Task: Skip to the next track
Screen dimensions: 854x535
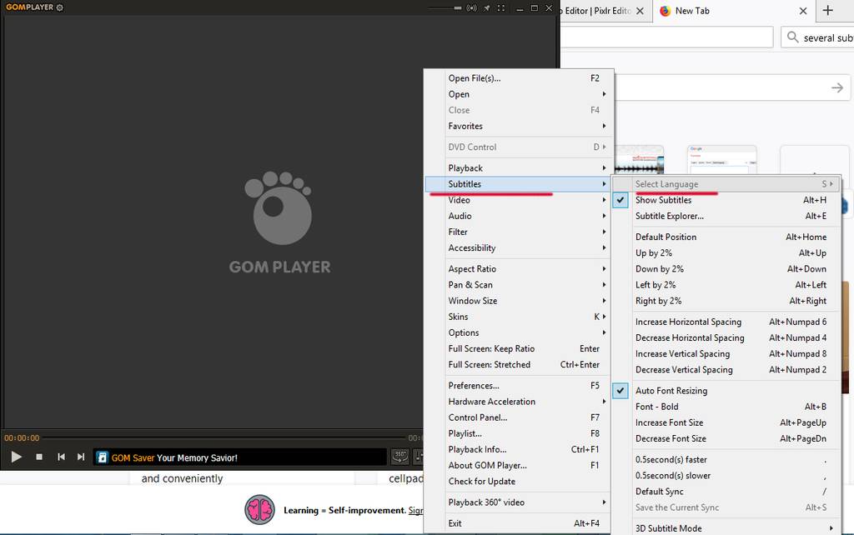Action: [81, 457]
